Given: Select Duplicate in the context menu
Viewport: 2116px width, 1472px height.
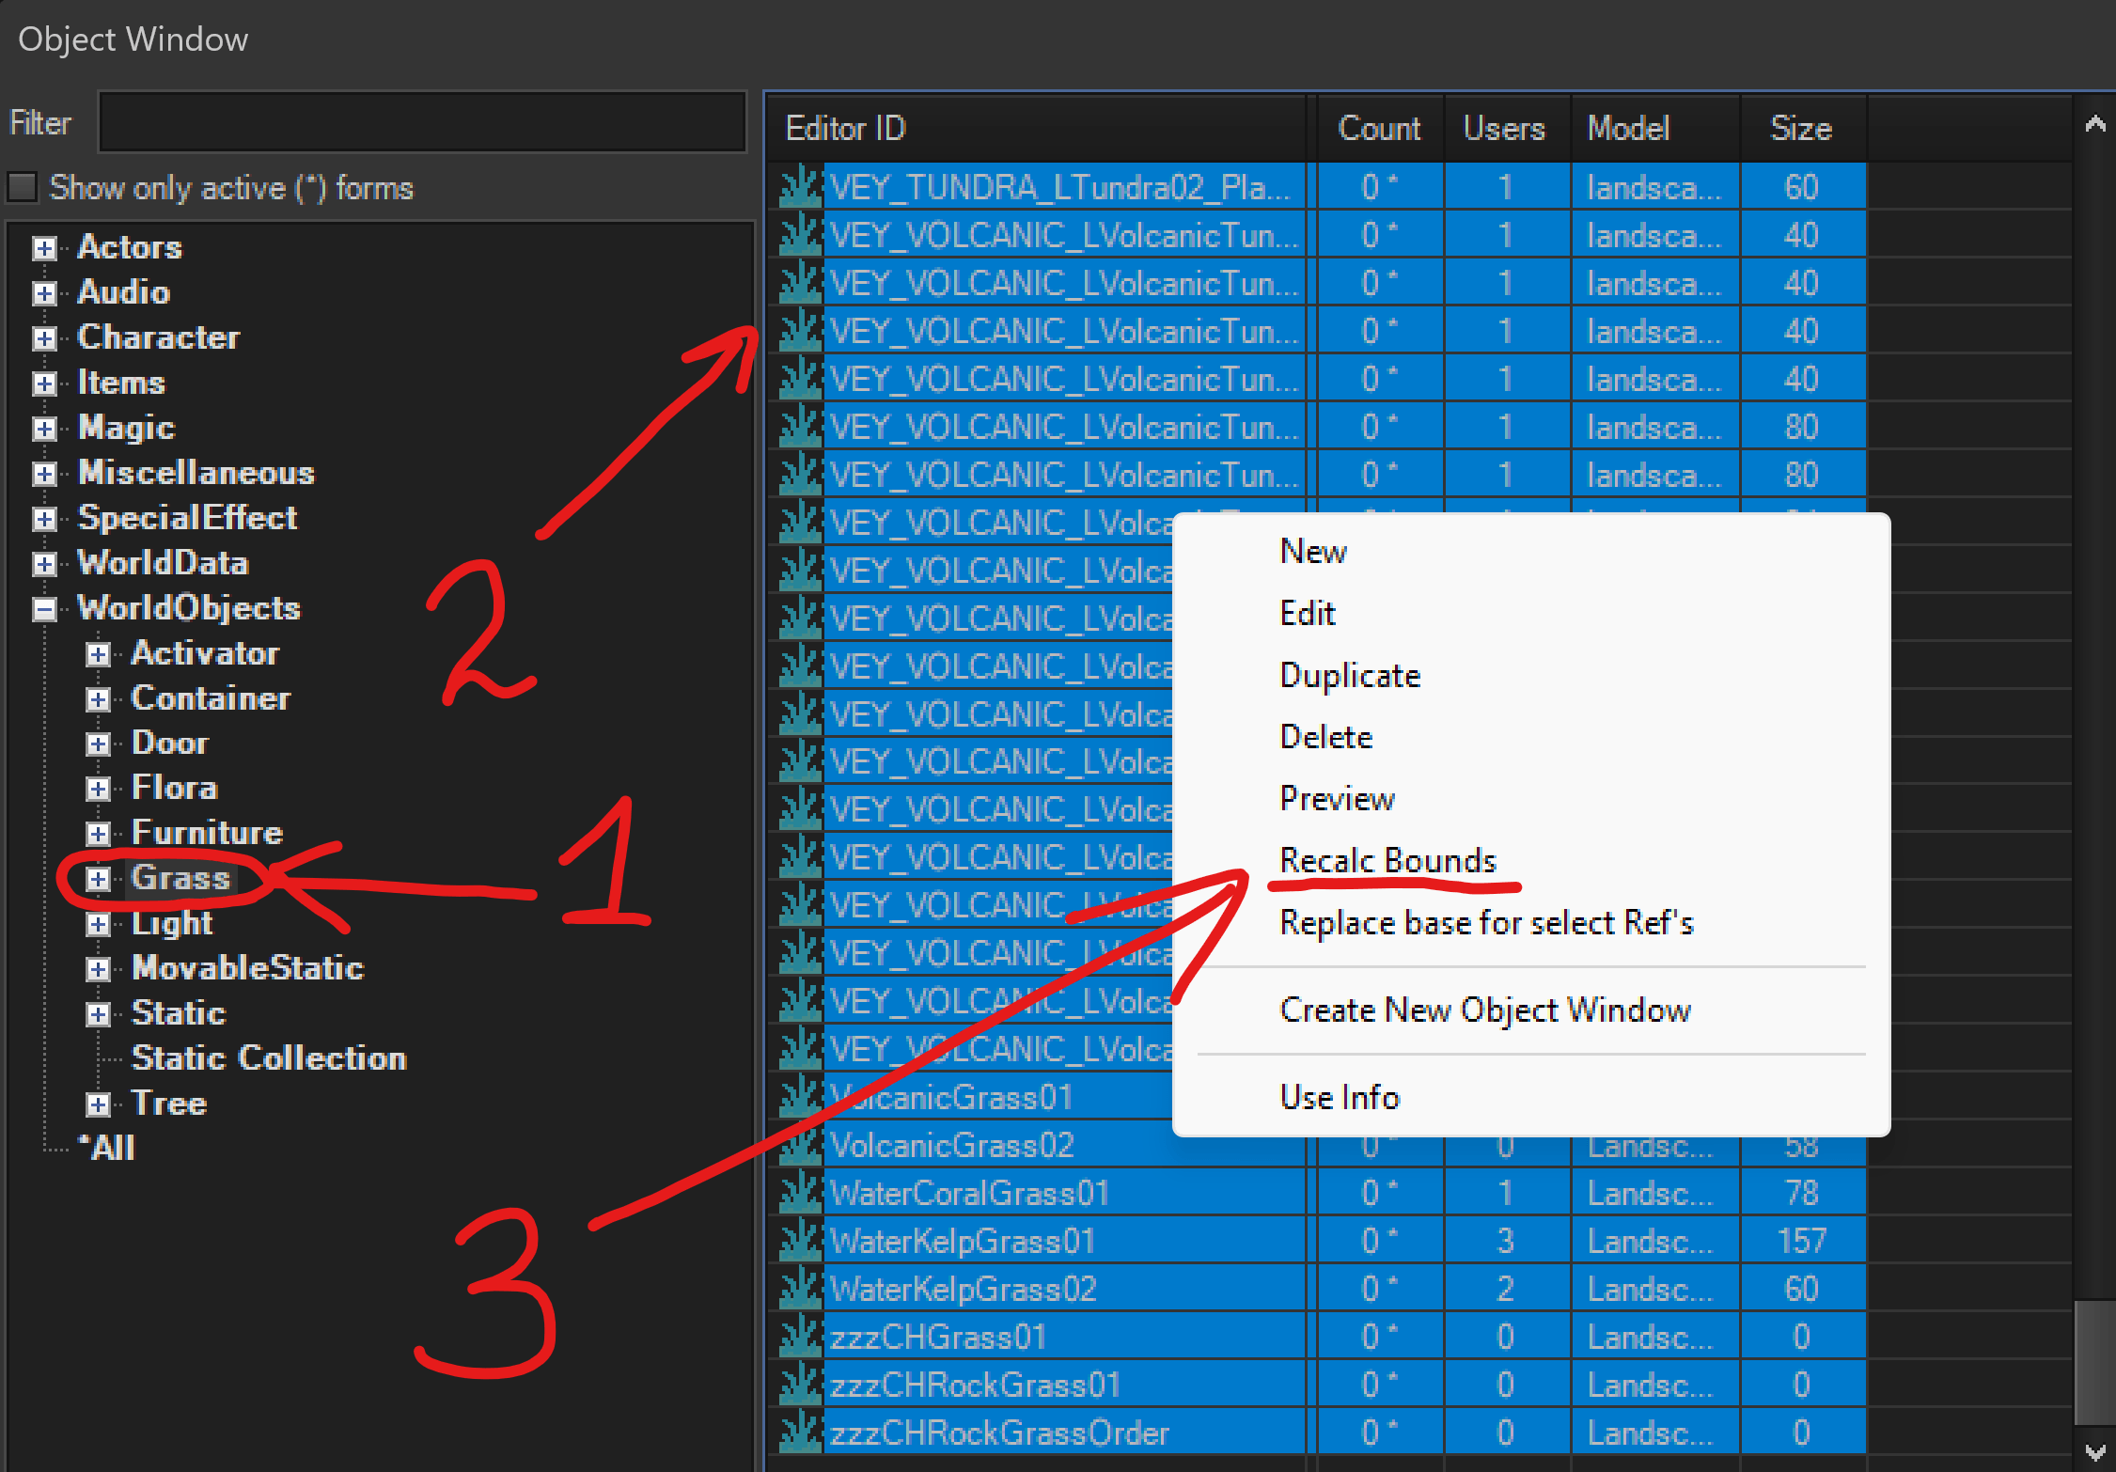Looking at the screenshot, I should [x=1349, y=675].
